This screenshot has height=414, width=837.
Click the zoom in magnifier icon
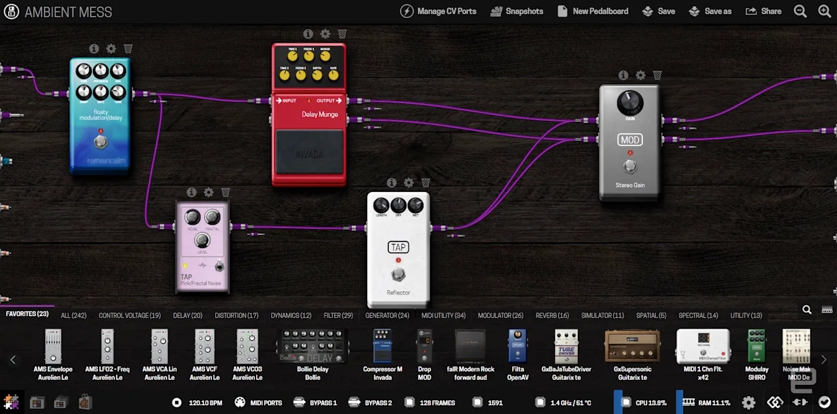(824, 11)
